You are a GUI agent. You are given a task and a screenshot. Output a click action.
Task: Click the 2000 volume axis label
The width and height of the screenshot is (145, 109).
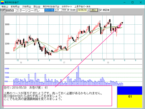click(x=7, y=69)
